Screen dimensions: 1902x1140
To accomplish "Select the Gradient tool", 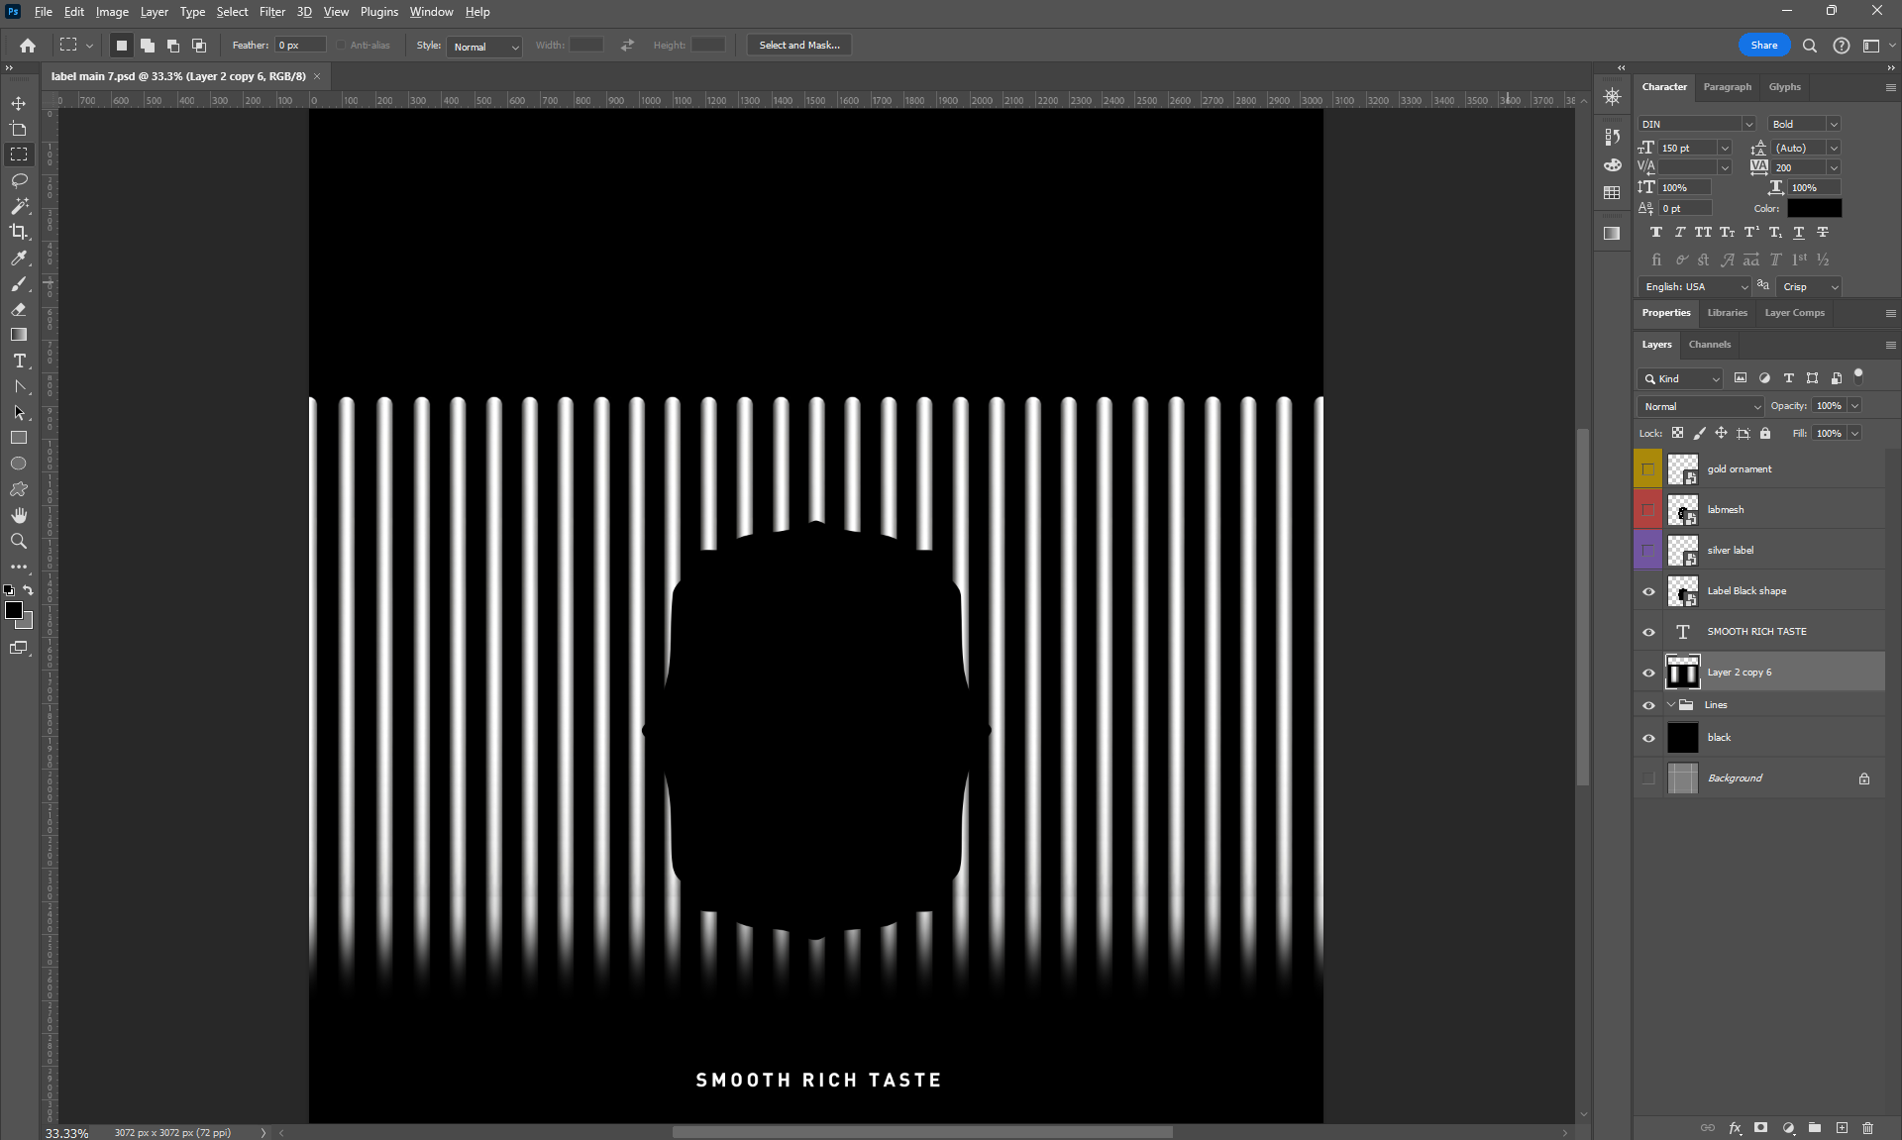I will coord(19,335).
